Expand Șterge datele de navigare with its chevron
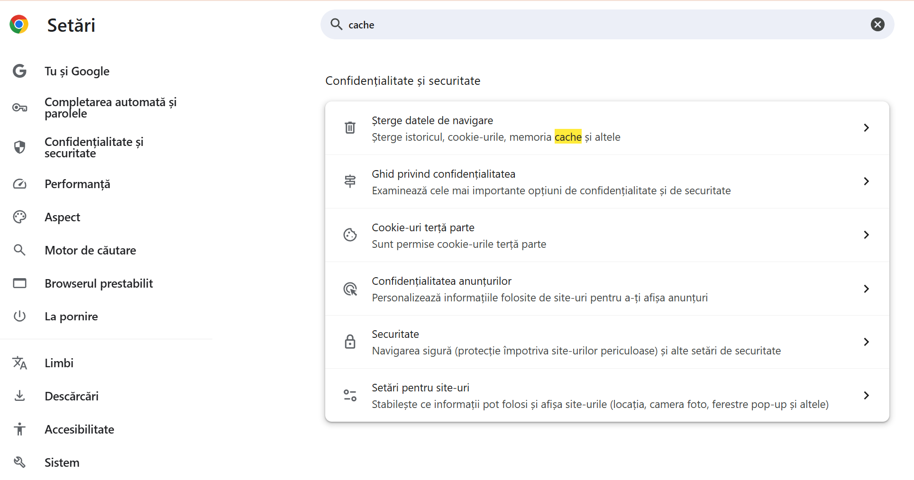The height and width of the screenshot is (480, 914). (866, 127)
